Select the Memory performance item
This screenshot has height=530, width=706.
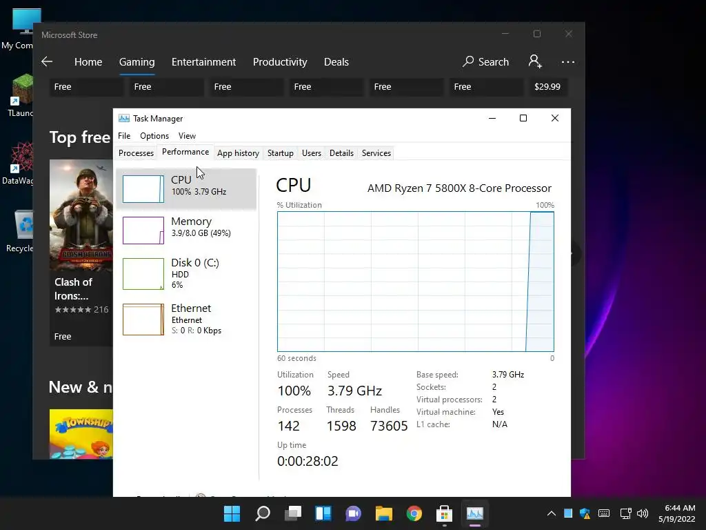point(186,230)
